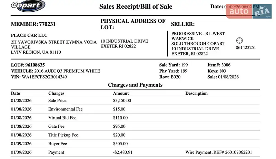Click the Copart logo
276x159 pixels.
(28, 6)
